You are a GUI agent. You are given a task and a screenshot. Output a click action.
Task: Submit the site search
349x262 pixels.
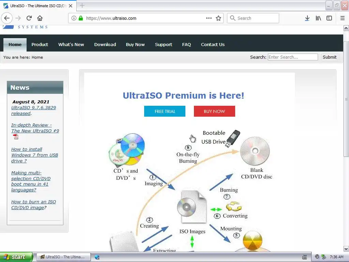[330, 57]
